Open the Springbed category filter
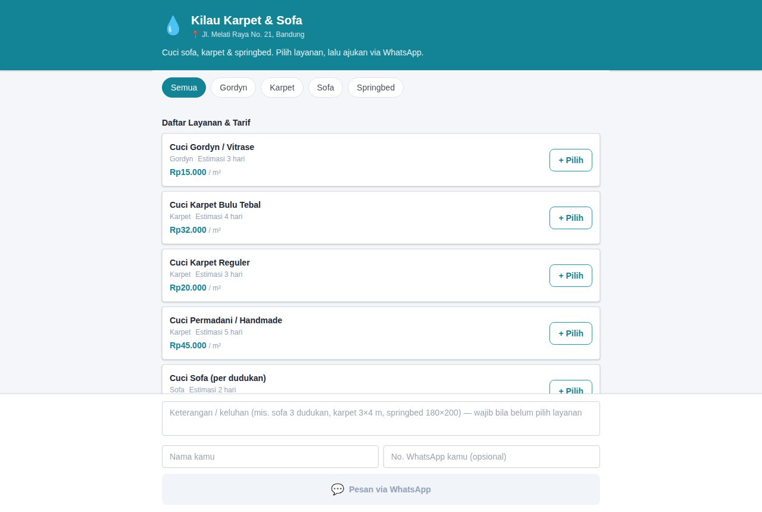Image resolution: width=762 pixels, height=512 pixels. (376, 88)
